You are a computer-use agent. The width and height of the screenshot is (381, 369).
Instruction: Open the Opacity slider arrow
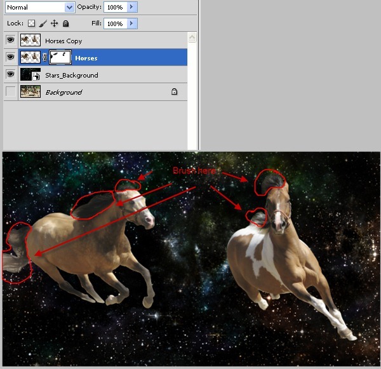132,7
